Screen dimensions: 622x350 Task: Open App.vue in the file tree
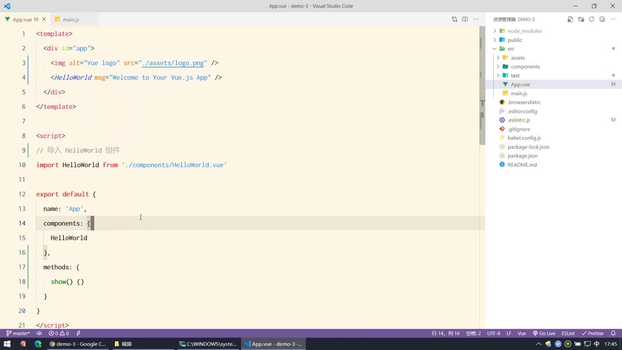click(x=520, y=85)
